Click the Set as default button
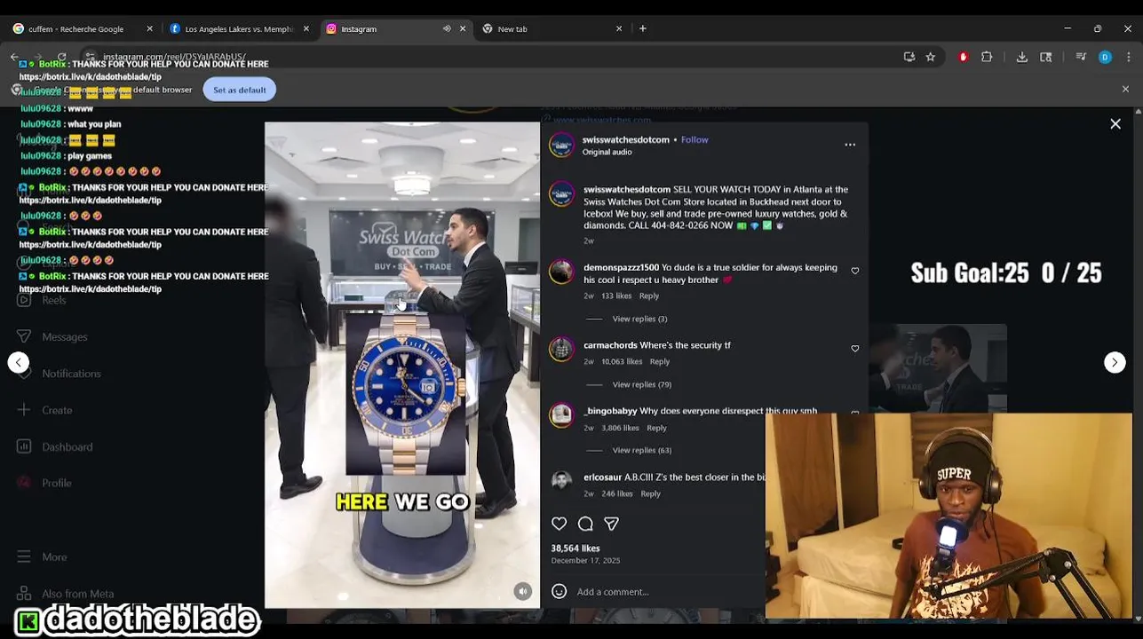1143x639 pixels. click(240, 90)
